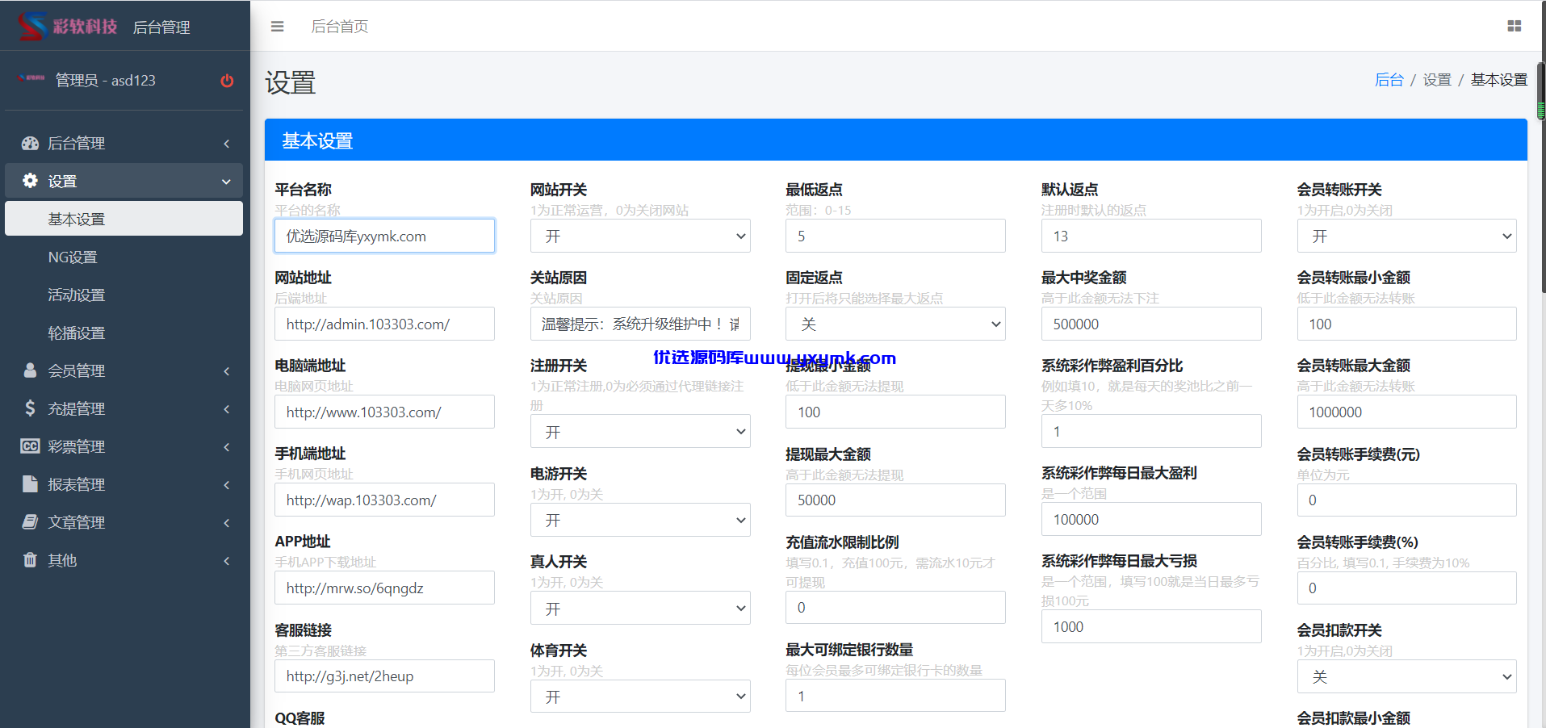Open the 真人开关 dropdown
The height and width of the screenshot is (728, 1546).
(640, 609)
